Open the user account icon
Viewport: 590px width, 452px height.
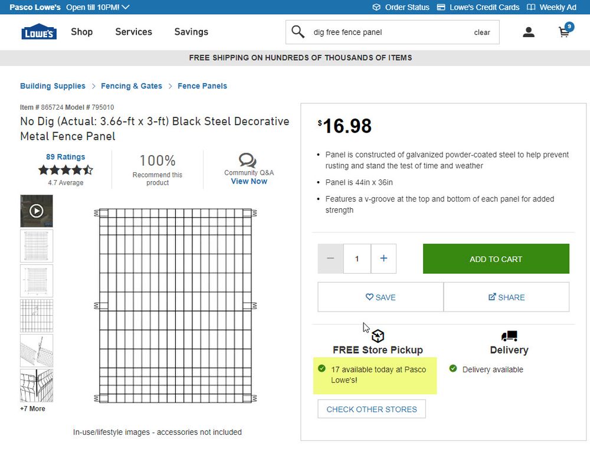529,32
